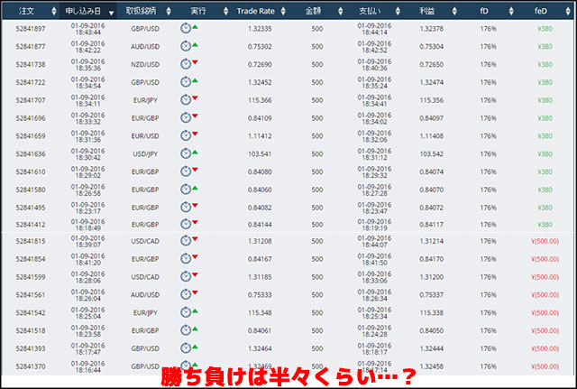The width and height of the screenshot is (577, 389).
Task: Sort by feD column sort arrows
Action: pos(568,12)
